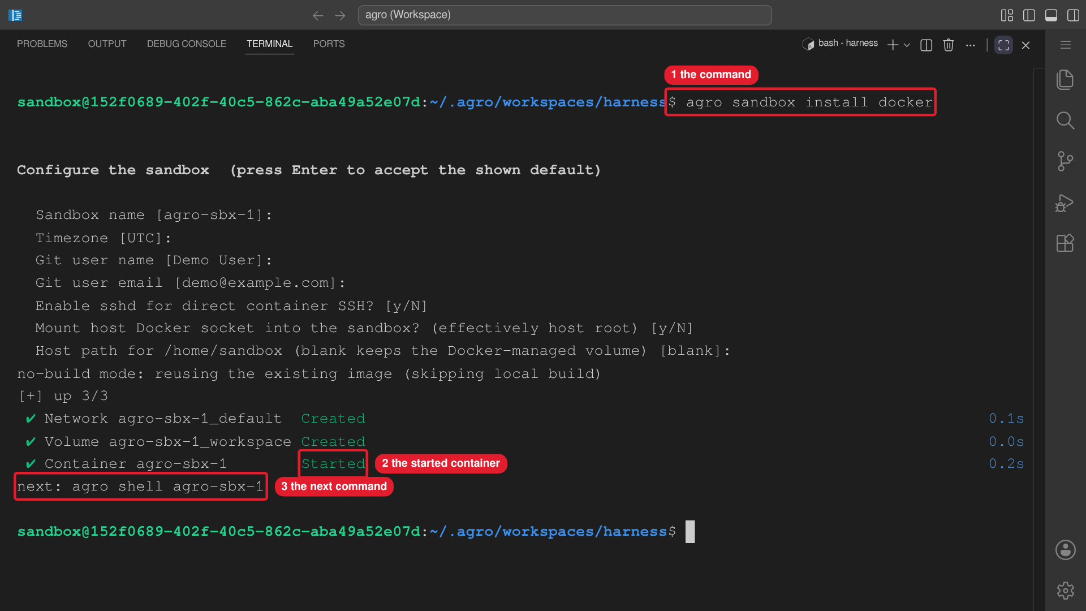Image resolution: width=1086 pixels, height=611 pixels.
Task: Toggle the secondary side bar visibility
Action: [1073, 15]
